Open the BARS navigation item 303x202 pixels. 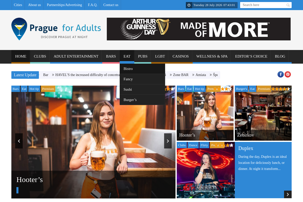click(x=111, y=56)
